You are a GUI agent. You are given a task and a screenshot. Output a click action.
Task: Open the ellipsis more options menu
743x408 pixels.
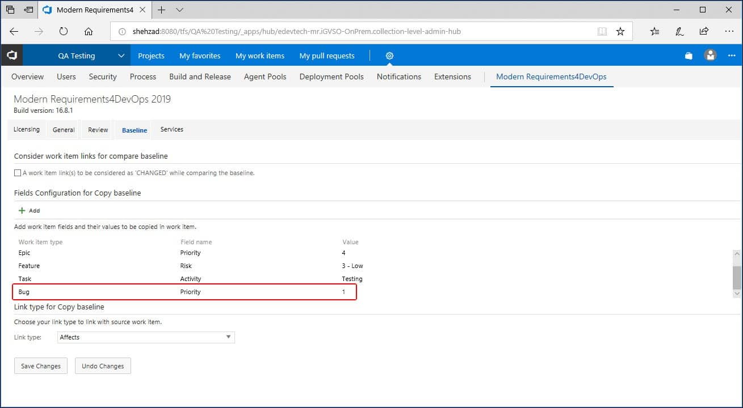coord(732,56)
